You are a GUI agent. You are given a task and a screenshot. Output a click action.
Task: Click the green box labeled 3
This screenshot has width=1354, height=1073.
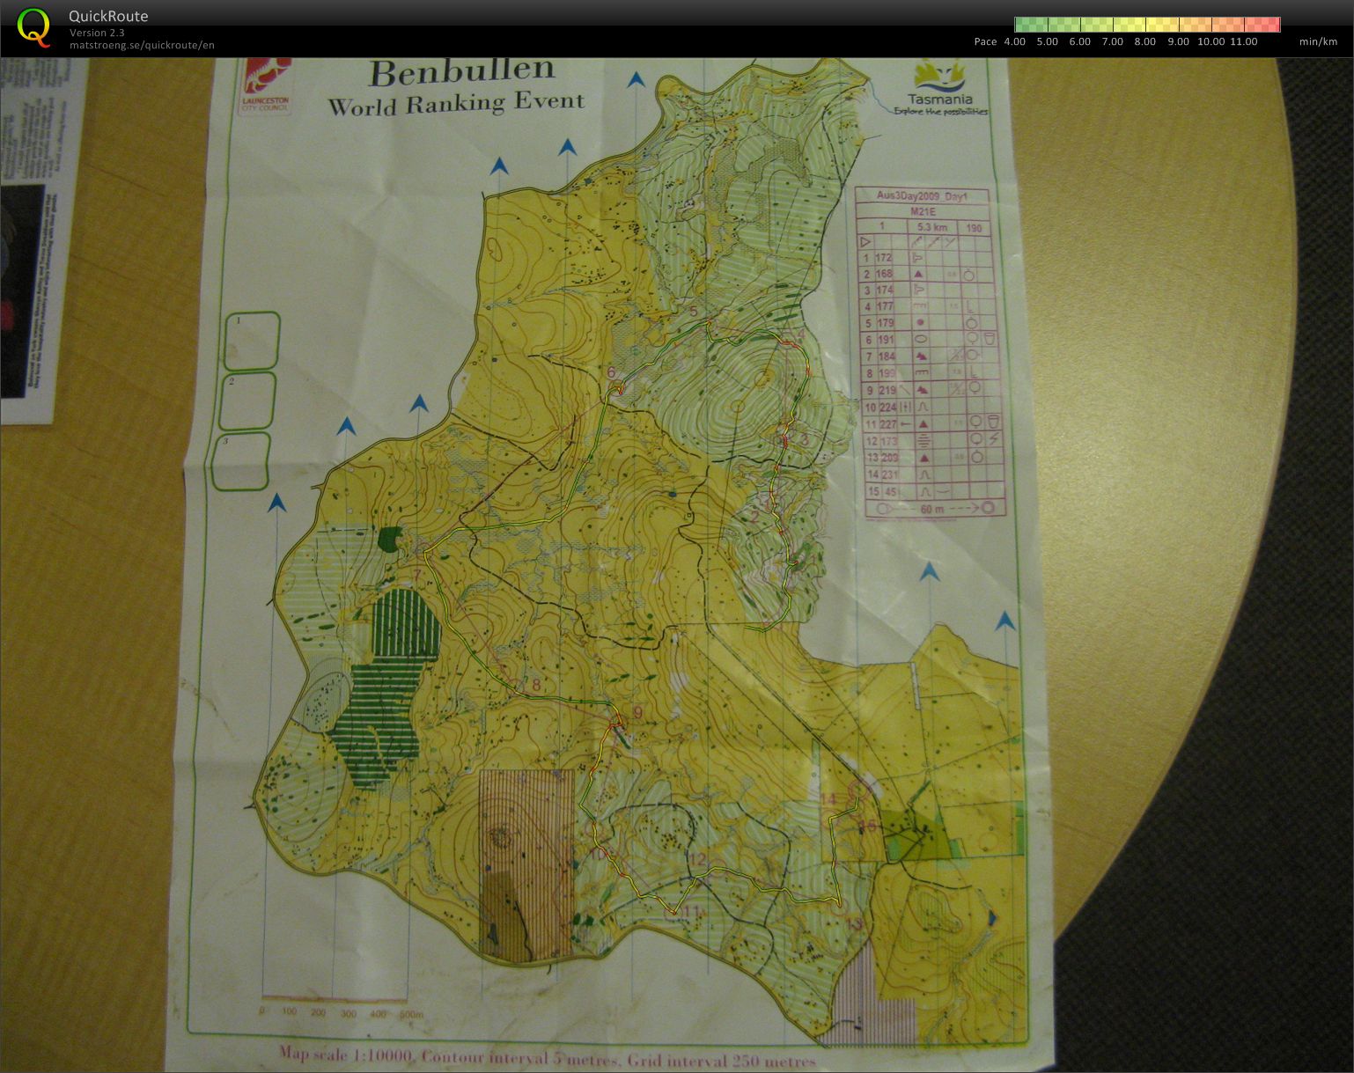point(241,460)
